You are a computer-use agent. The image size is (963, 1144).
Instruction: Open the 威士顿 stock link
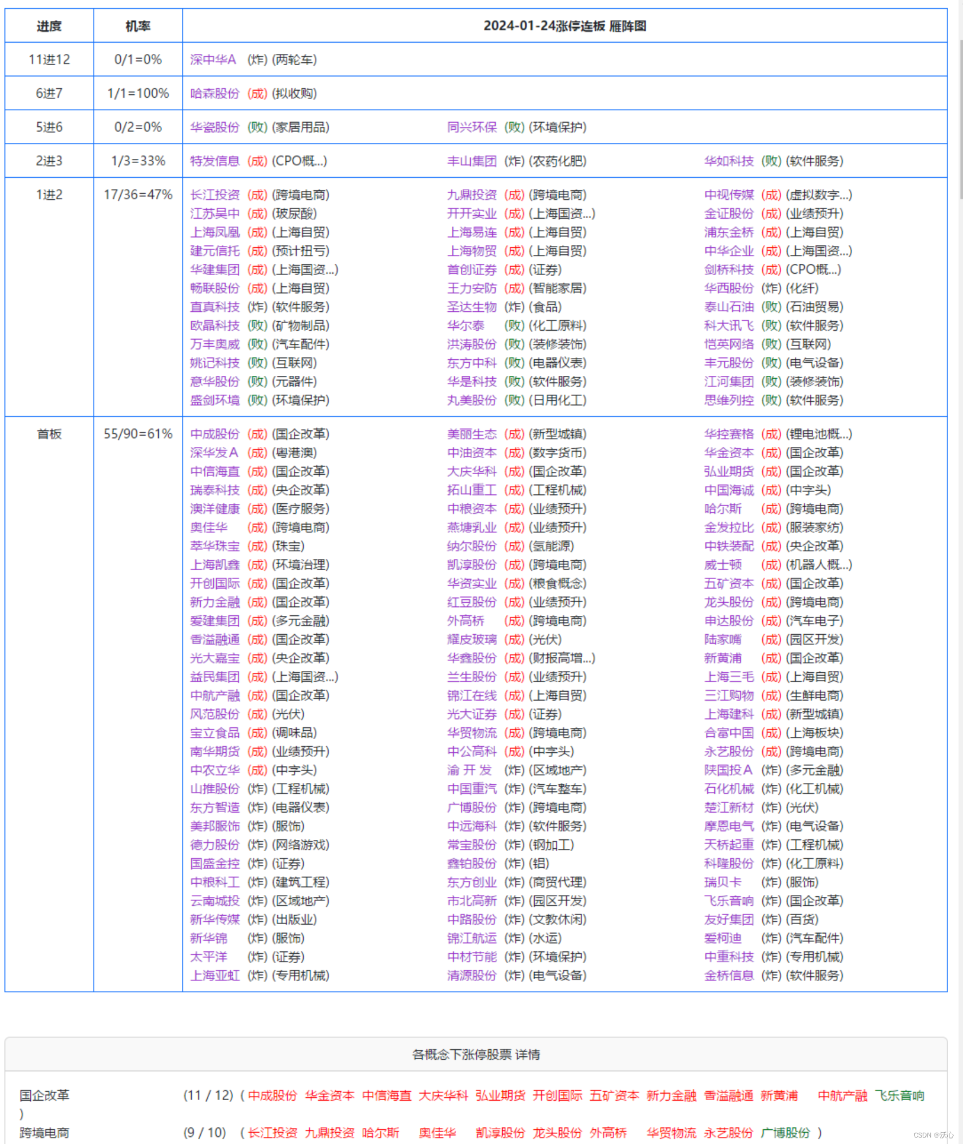click(x=723, y=565)
